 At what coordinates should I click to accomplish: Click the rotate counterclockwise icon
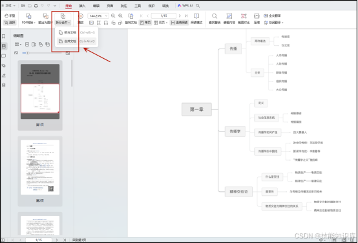click(113, 23)
